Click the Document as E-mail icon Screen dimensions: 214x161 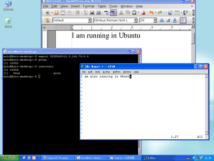(69, 13)
